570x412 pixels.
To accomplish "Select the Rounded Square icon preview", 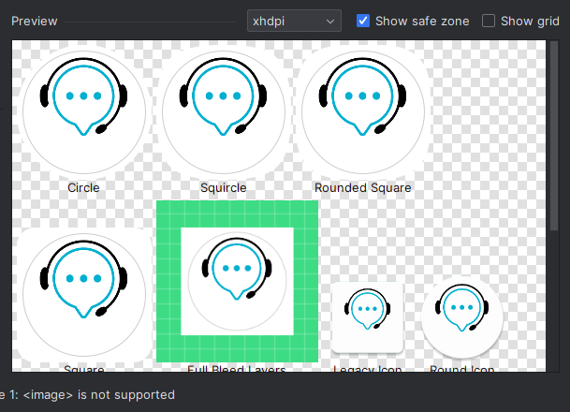I will coord(362,110).
